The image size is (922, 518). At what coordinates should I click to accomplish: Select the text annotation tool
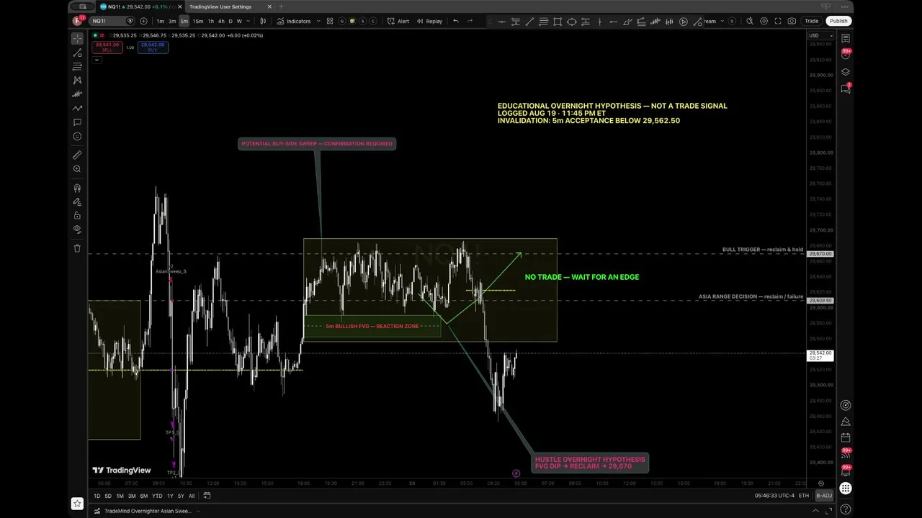tap(77, 122)
